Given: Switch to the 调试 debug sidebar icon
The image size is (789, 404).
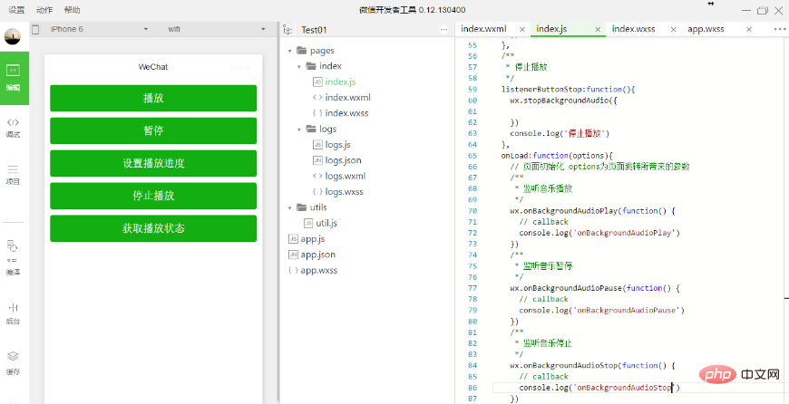Looking at the screenshot, I should point(13,128).
